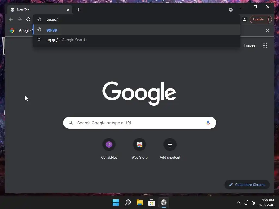Start voice search with microphone icon

[x=208, y=123]
